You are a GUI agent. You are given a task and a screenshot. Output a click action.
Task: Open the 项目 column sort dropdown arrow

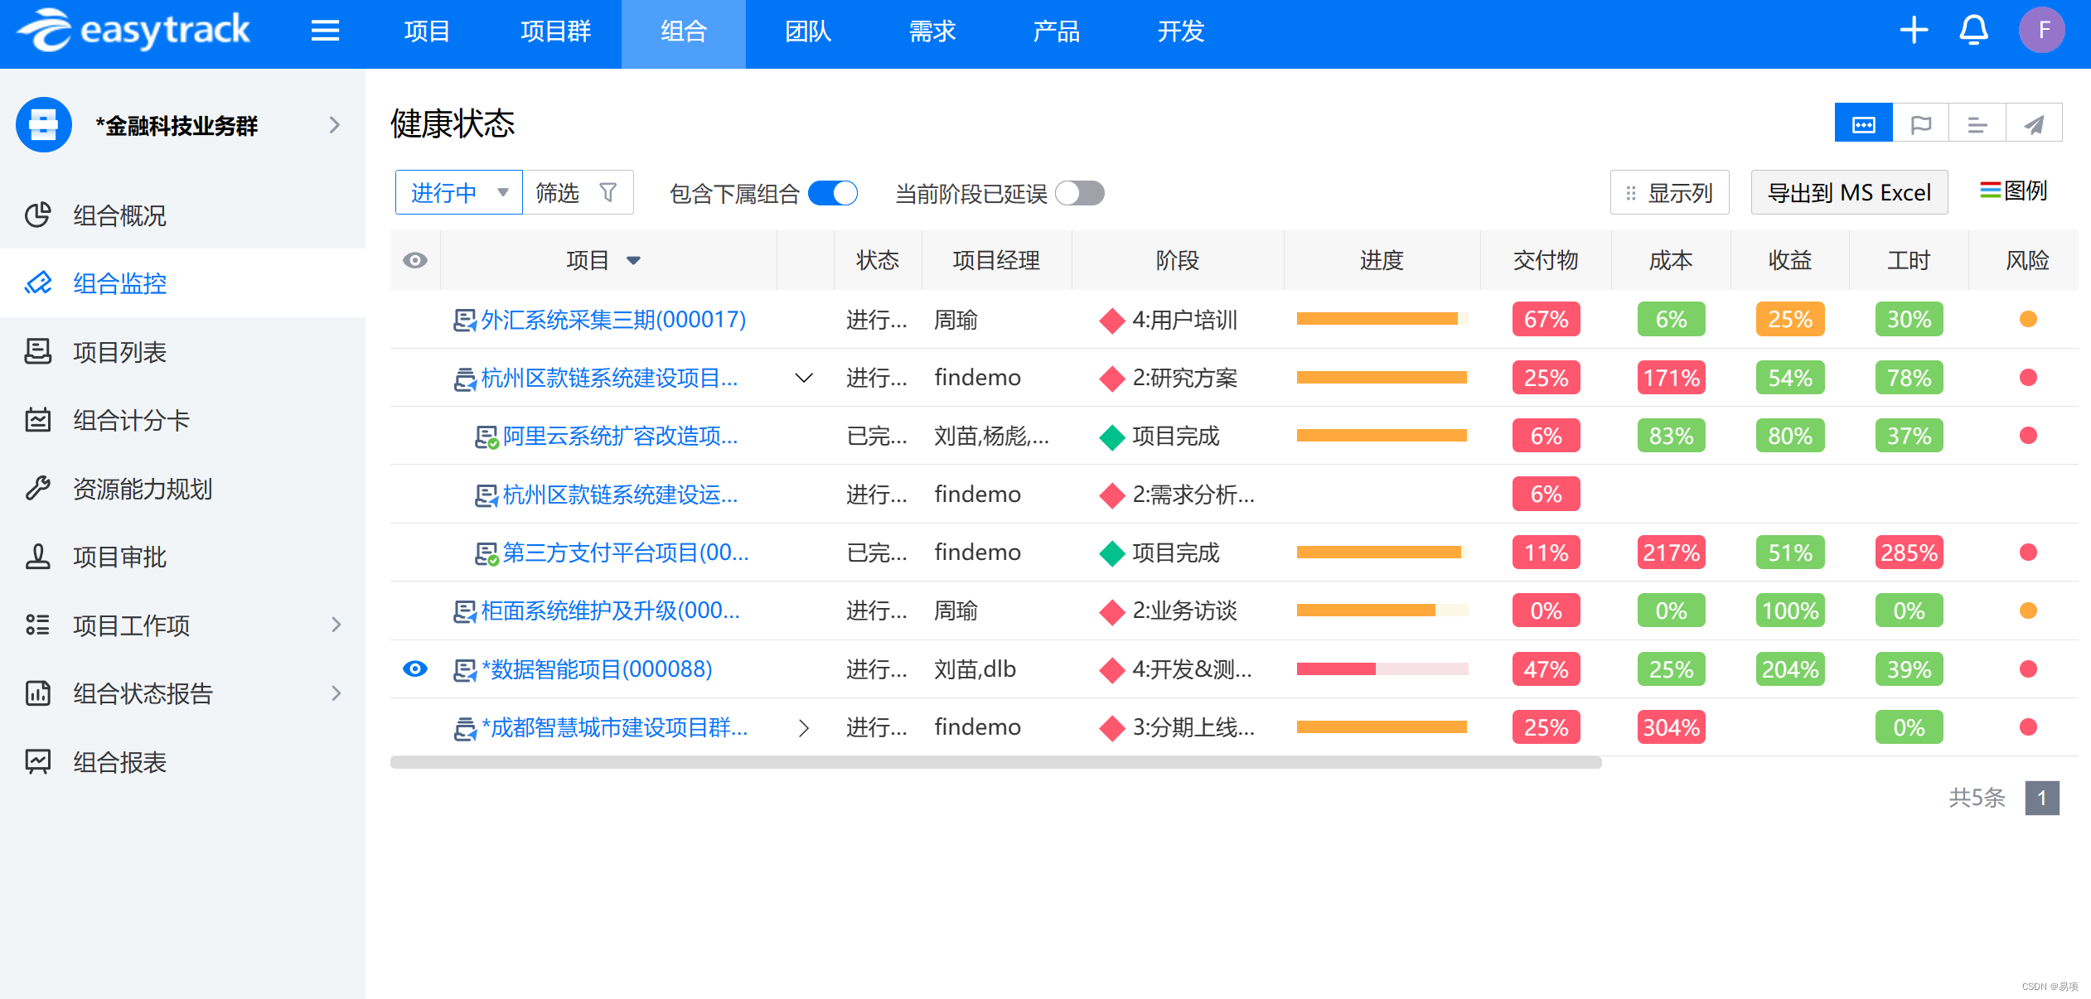[x=634, y=261]
